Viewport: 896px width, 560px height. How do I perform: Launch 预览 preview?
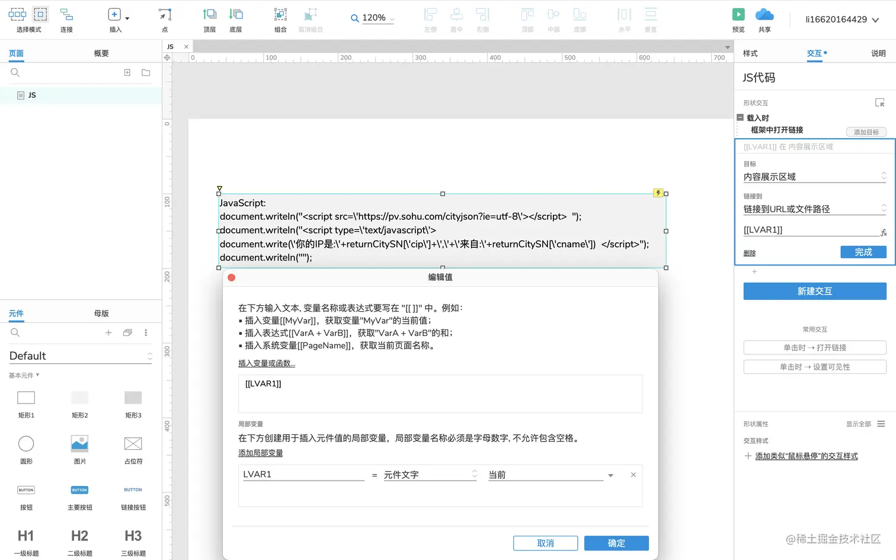tap(738, 19)
